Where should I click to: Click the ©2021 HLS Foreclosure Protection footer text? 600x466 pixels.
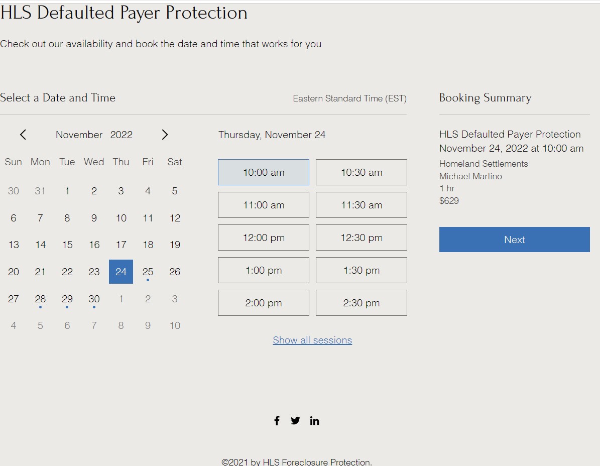(297, 462)
